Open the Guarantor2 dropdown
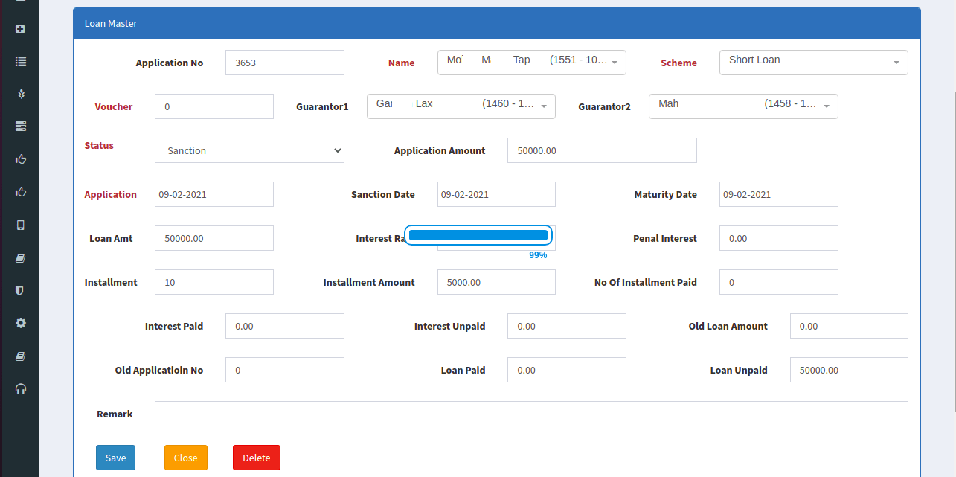 click(742, 106)
